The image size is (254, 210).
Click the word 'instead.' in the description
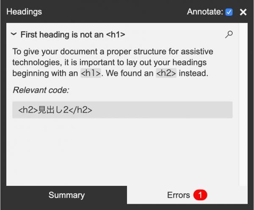coord(193,73)
